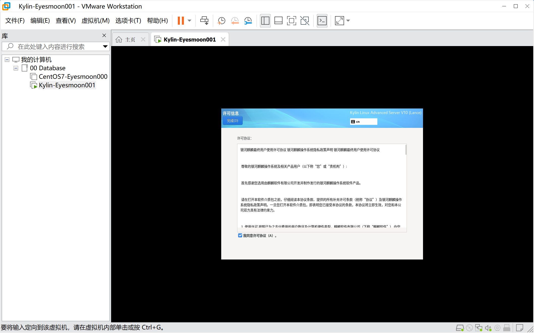The height and width of the screenshot is (333, 534).
Task: Click the cn keyboard layout selector
Action: click(363, 122)
